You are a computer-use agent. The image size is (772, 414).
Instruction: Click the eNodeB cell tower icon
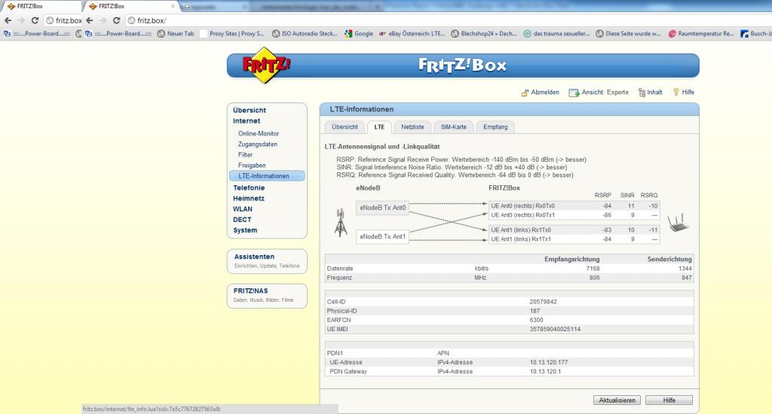(x=340, y=222)
